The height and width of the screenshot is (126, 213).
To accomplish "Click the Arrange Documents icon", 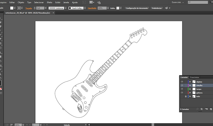I will tap(92, 2).
